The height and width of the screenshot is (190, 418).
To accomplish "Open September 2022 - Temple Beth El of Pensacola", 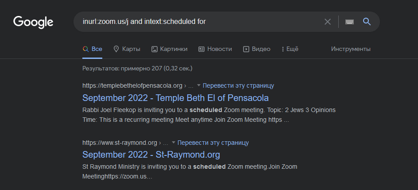I will pyautogui.click(x=175, y=97).
